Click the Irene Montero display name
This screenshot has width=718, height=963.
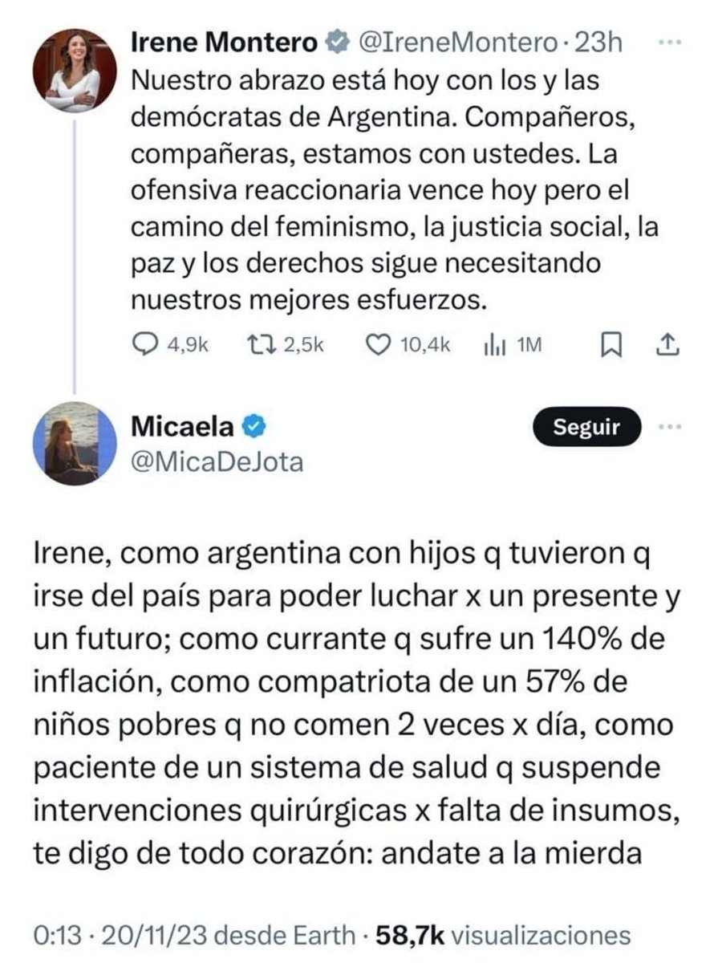222,41
